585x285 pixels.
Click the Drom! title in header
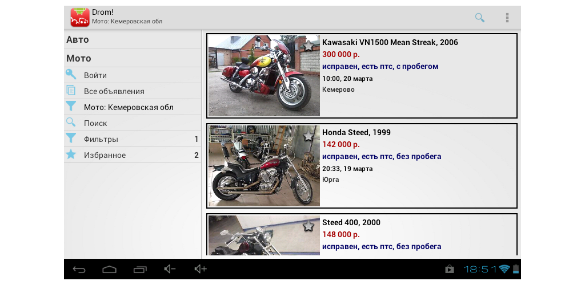[103, 13]
